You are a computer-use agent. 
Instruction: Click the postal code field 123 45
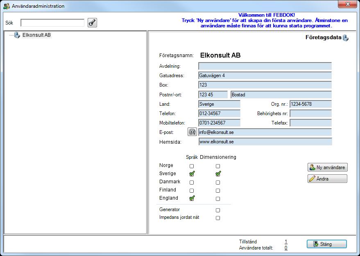tap(213, 95)
